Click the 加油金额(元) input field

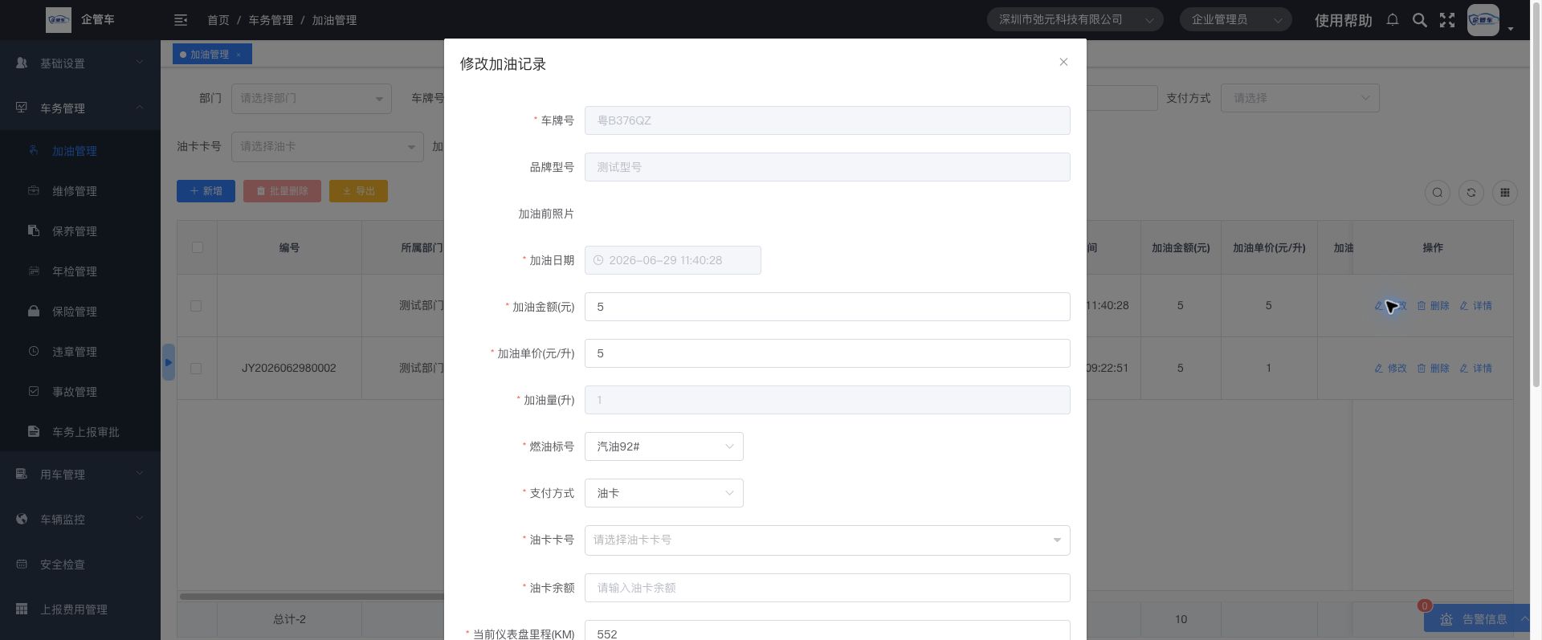click(x=827, y=307)
